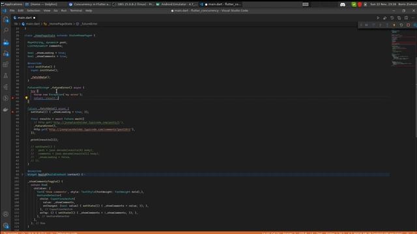Viewport: 417px width, 234px height.
Task: Click the Run play icon in editor toolbar
Action: 378,18
